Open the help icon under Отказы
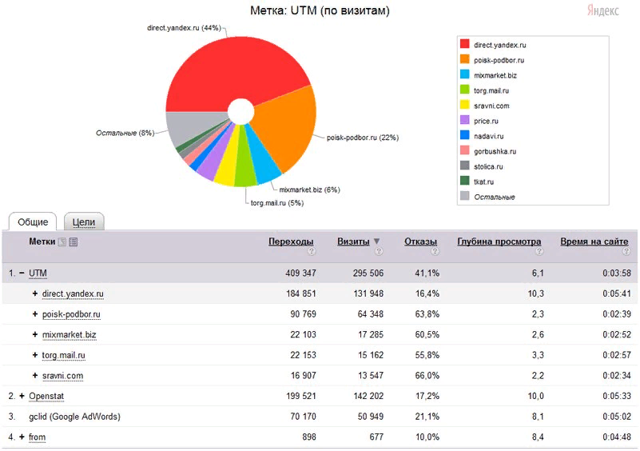The image size is (640, 451). 435,251
